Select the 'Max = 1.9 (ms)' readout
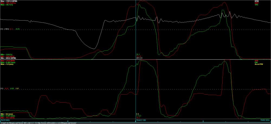This screenshot has width=271, height=124. click(x=7, y=64)
